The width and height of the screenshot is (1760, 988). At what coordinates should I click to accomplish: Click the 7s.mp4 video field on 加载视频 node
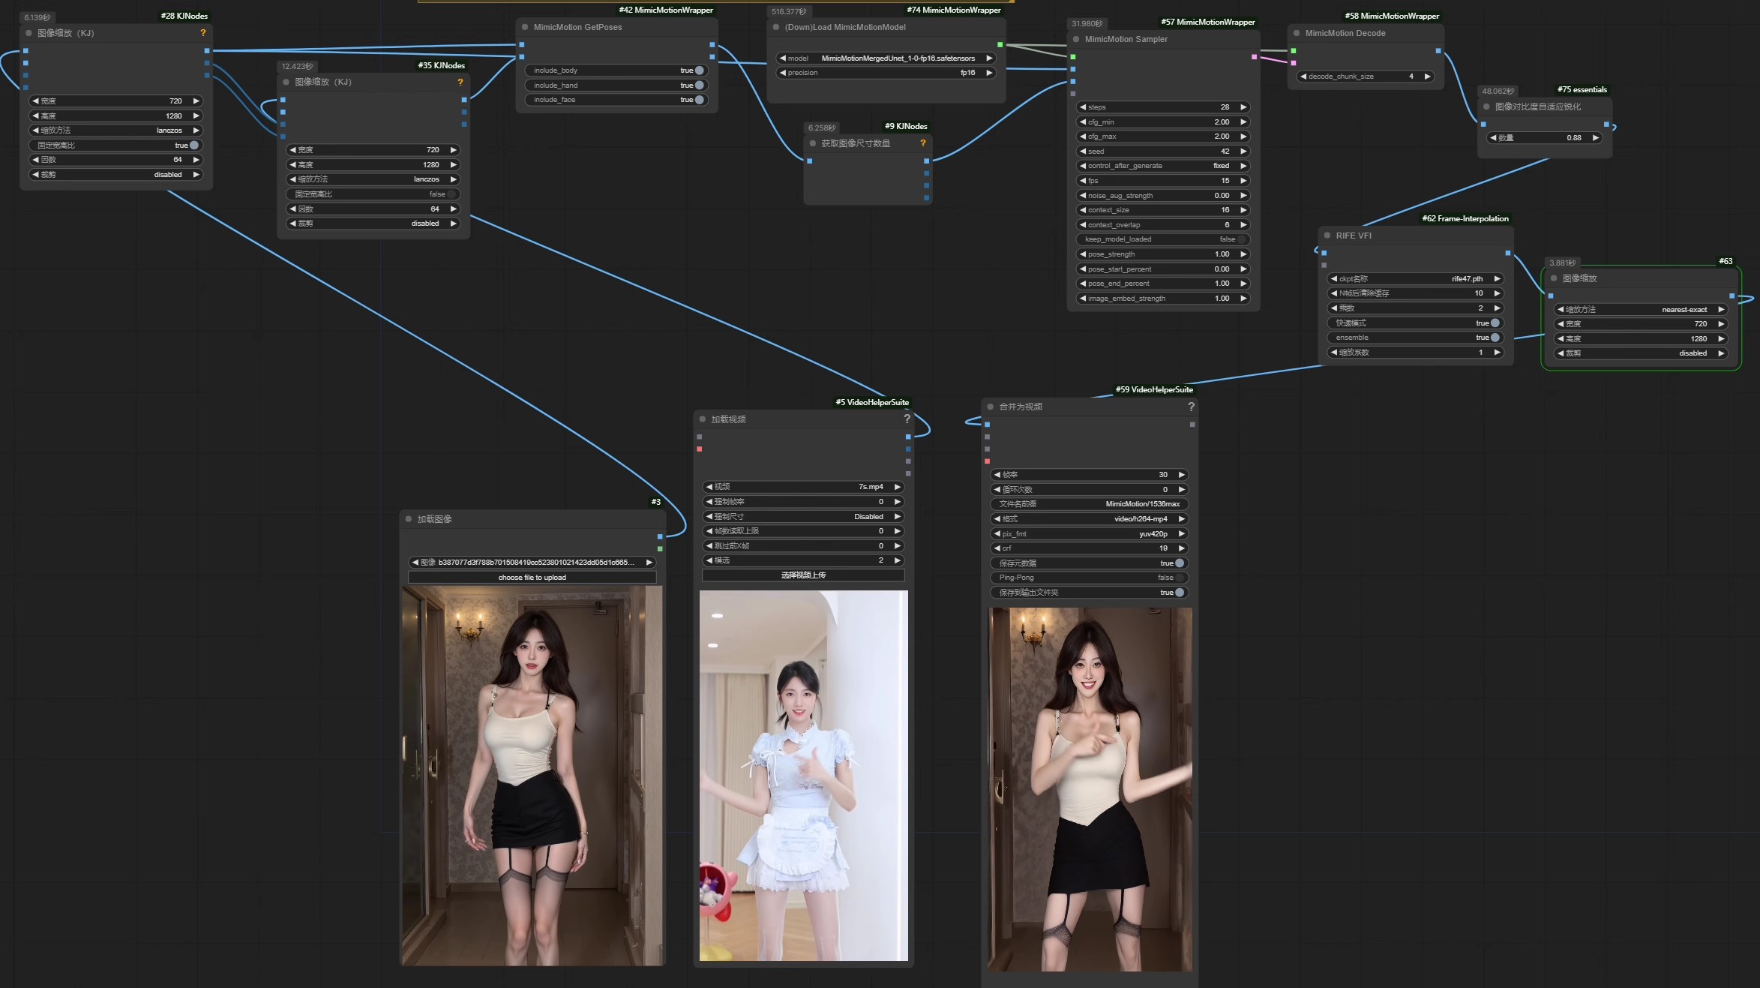pyautogui.click(x=802, y=486)
